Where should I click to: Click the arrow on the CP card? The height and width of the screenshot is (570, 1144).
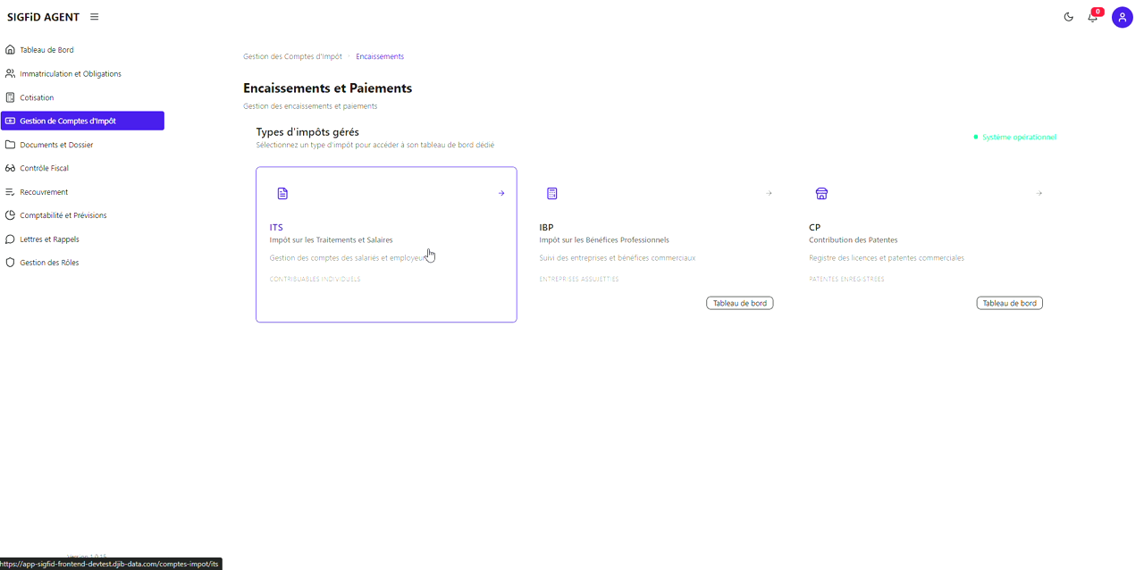pyautogui.click(x=1039, y=194)
